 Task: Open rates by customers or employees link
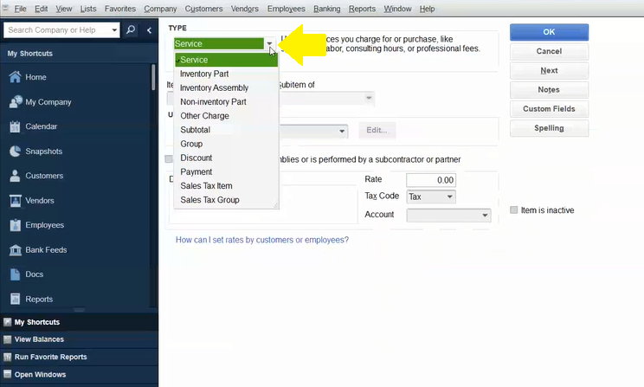262,240
